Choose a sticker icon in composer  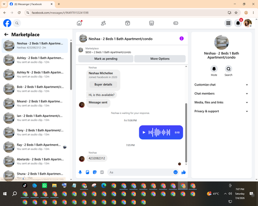point(94,172)
